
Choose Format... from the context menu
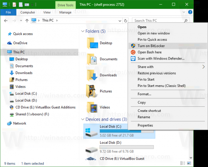[x=168, y=94]
